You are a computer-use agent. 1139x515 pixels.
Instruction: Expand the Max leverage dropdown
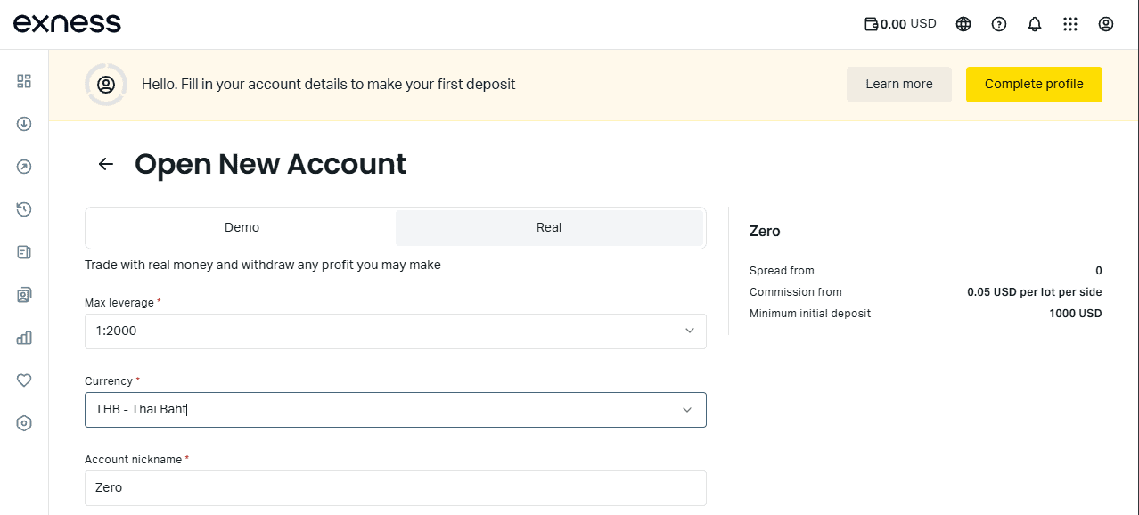coord(395,331)
